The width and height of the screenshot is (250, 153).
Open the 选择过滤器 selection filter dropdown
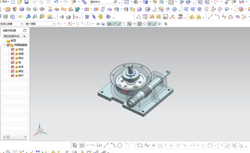[x=12, y=24]
